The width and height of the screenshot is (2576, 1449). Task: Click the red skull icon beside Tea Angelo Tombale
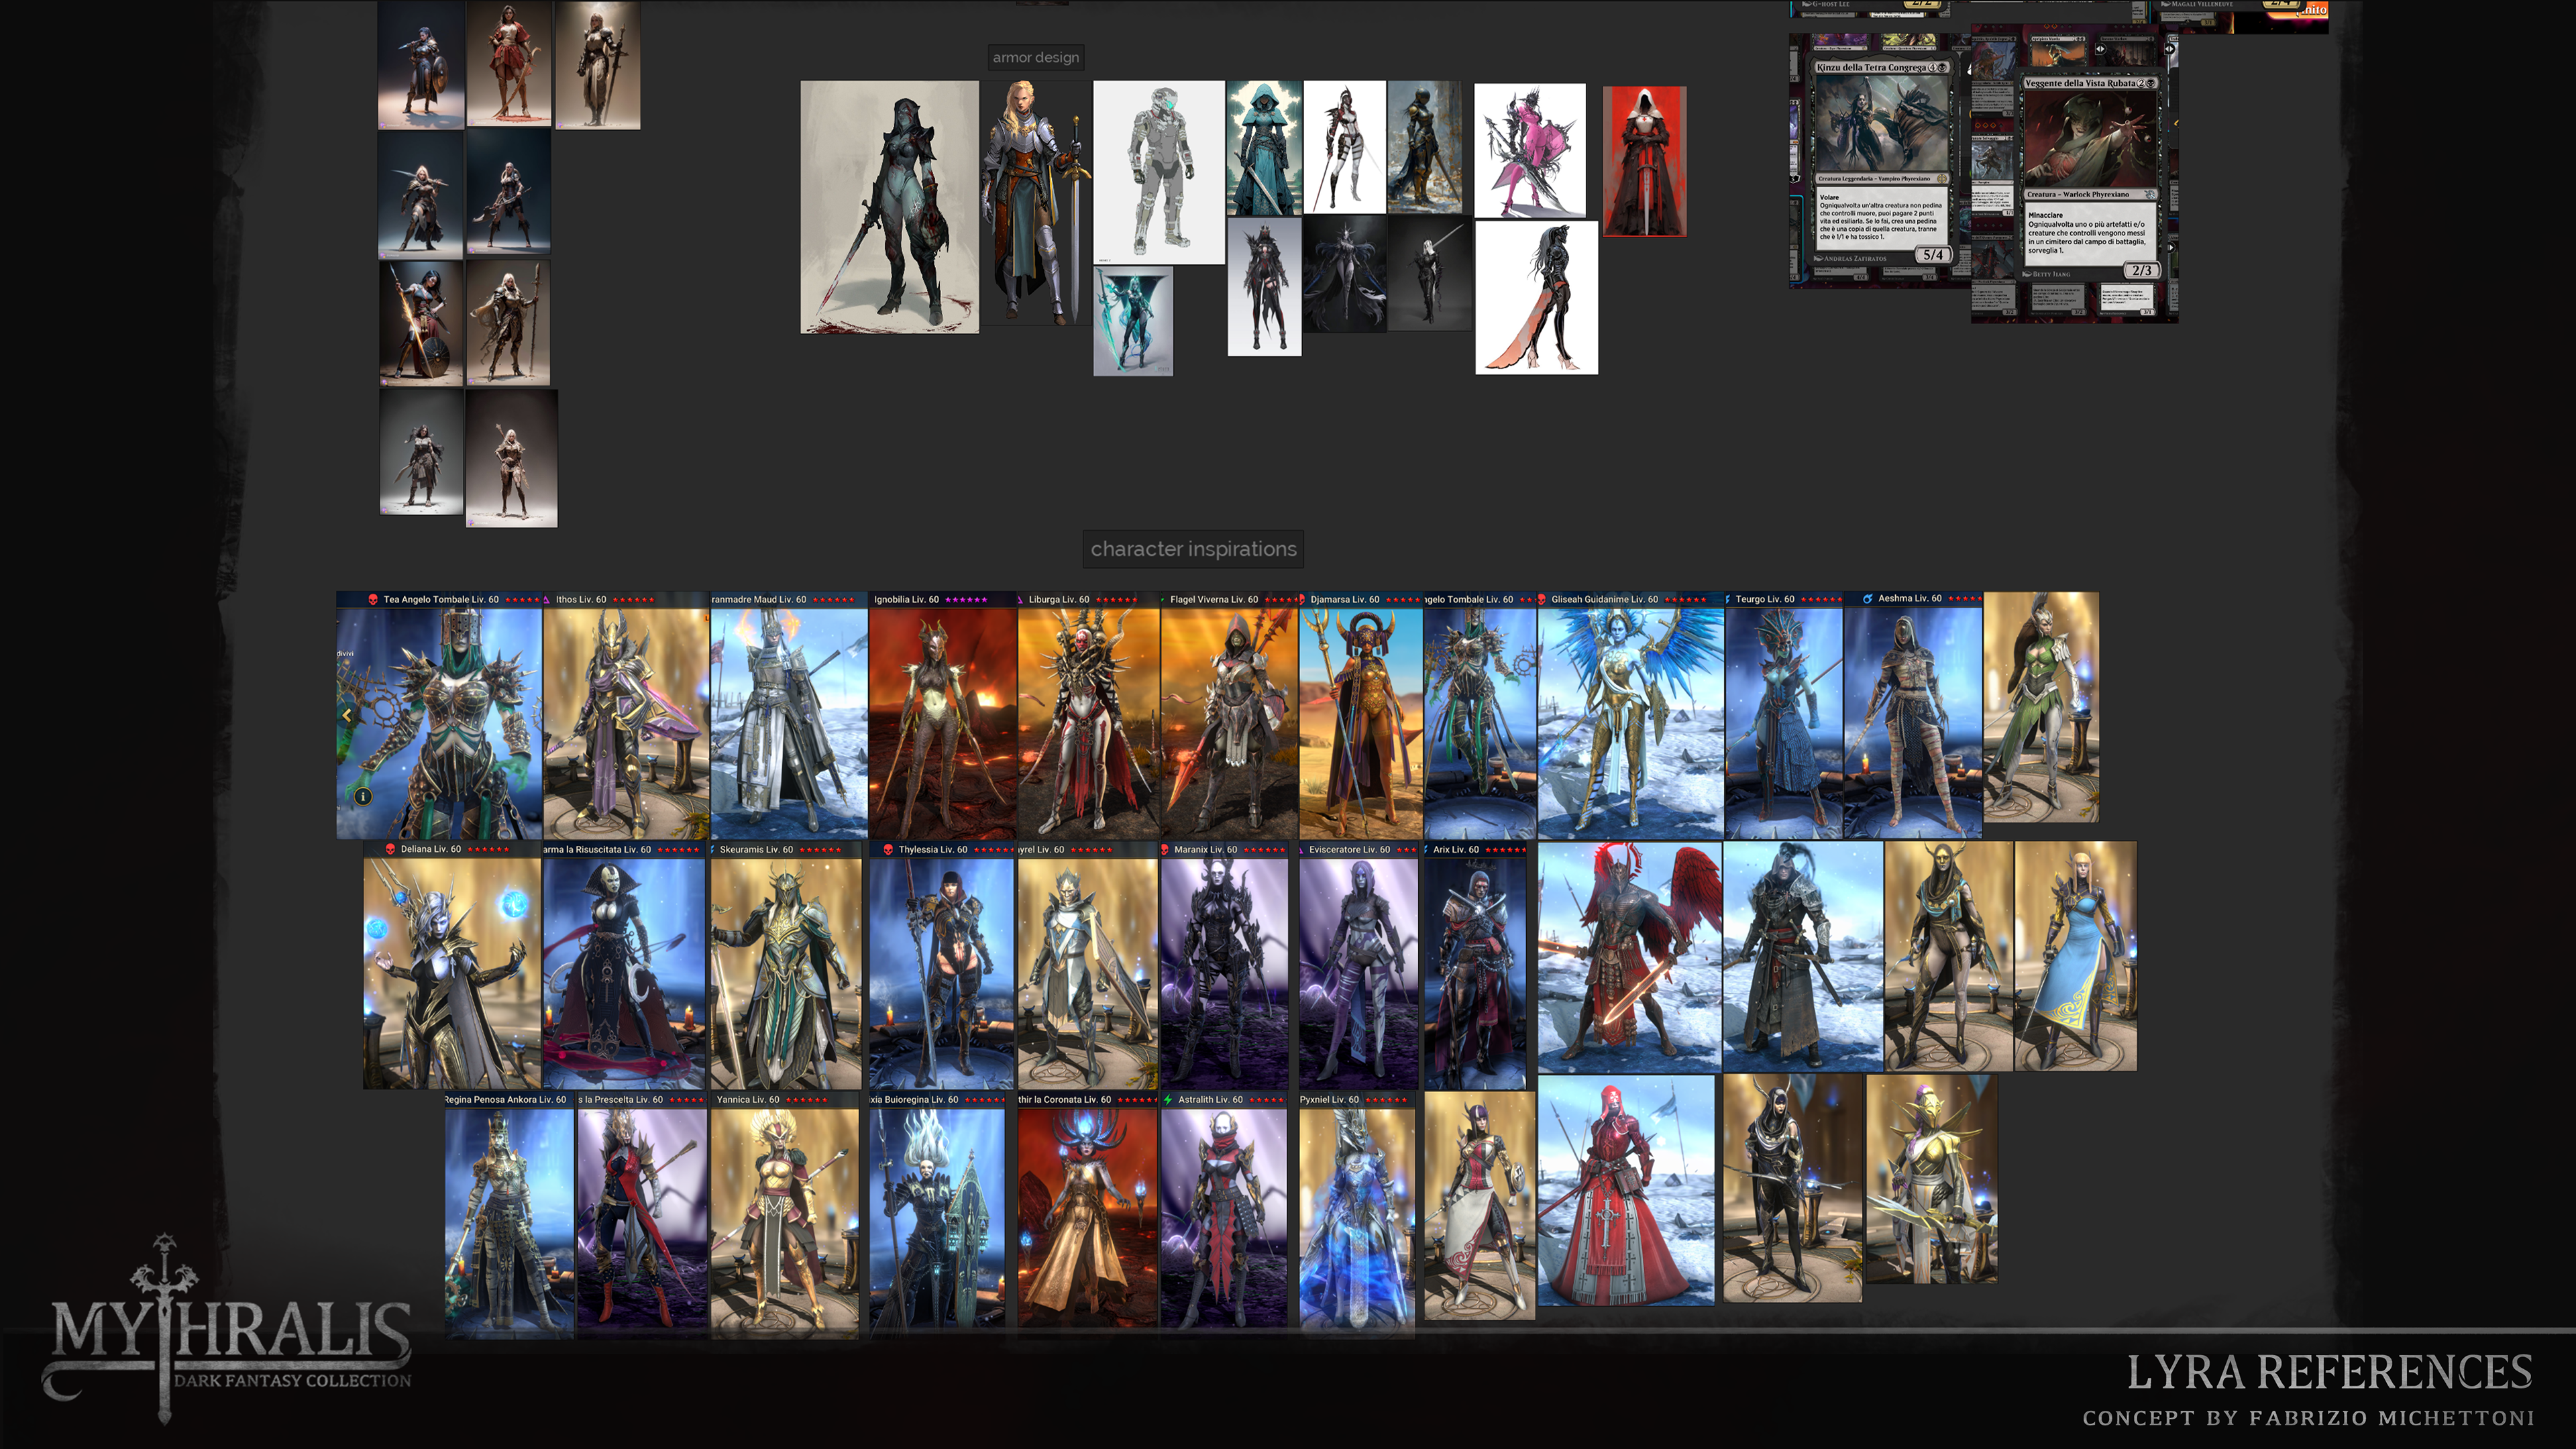pos(373,600)
